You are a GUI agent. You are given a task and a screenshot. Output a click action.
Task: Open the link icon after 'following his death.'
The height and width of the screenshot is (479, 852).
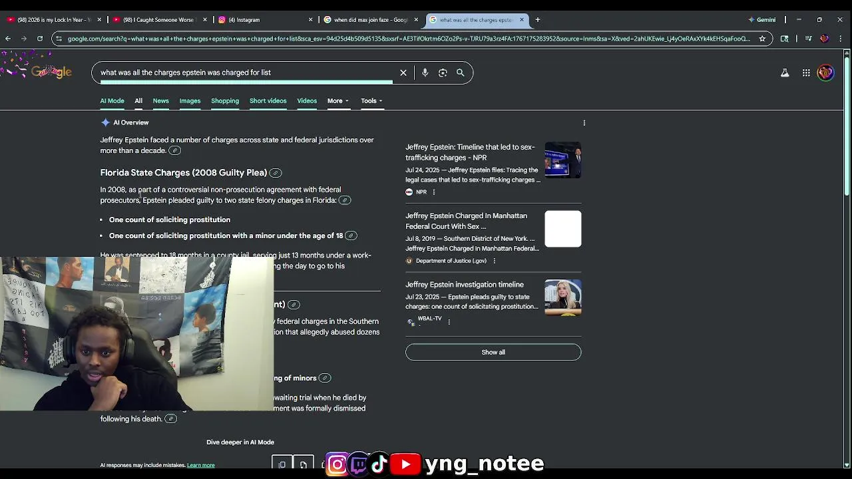pyautogui.click(x=170, y=418)
